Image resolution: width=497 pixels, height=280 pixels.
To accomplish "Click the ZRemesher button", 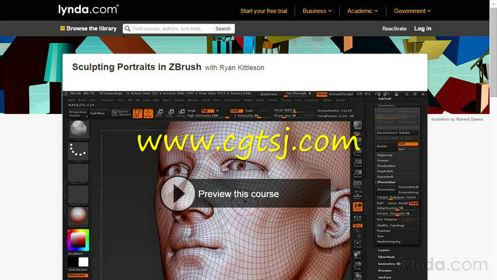I will click(x=386, y=189).
